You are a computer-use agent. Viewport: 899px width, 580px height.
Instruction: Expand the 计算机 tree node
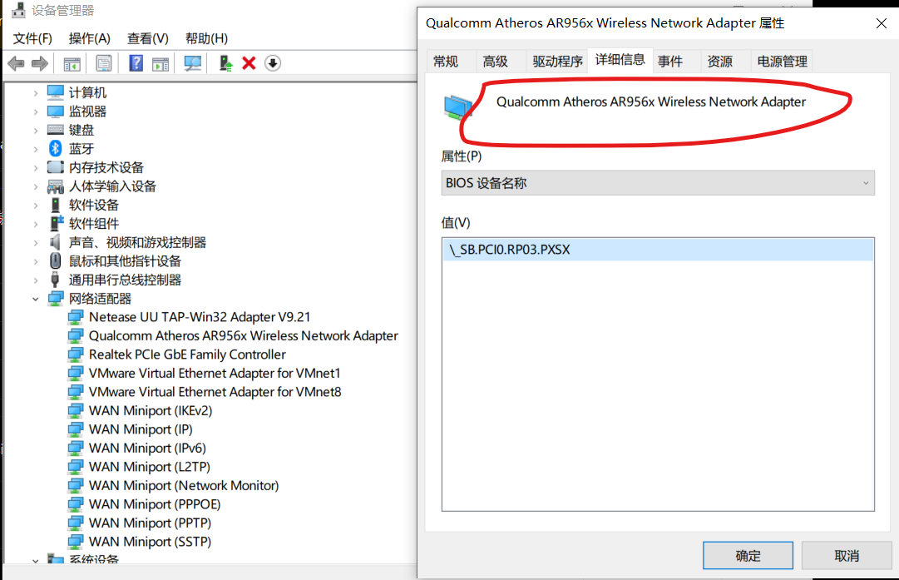coord(36,92)
